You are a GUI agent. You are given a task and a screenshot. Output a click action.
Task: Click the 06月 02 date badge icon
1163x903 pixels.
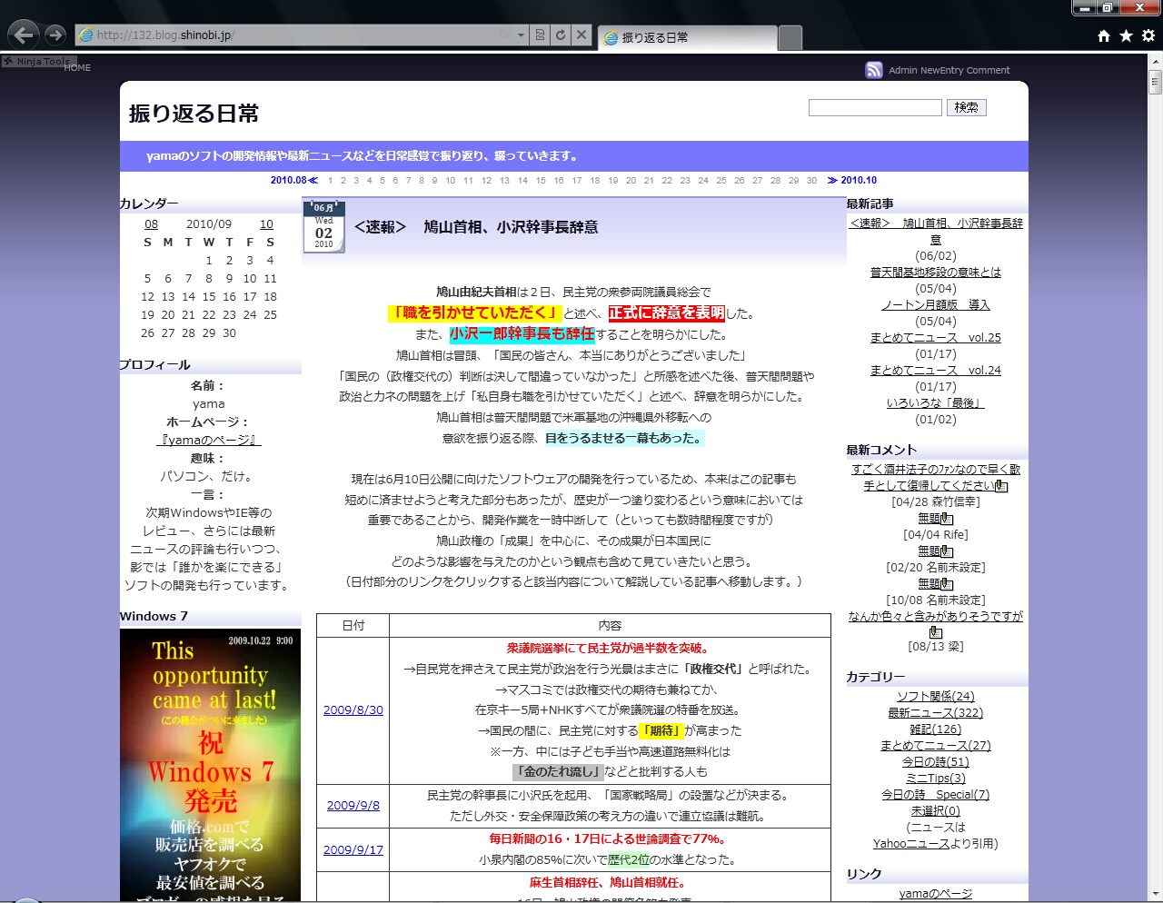point(323,226)
